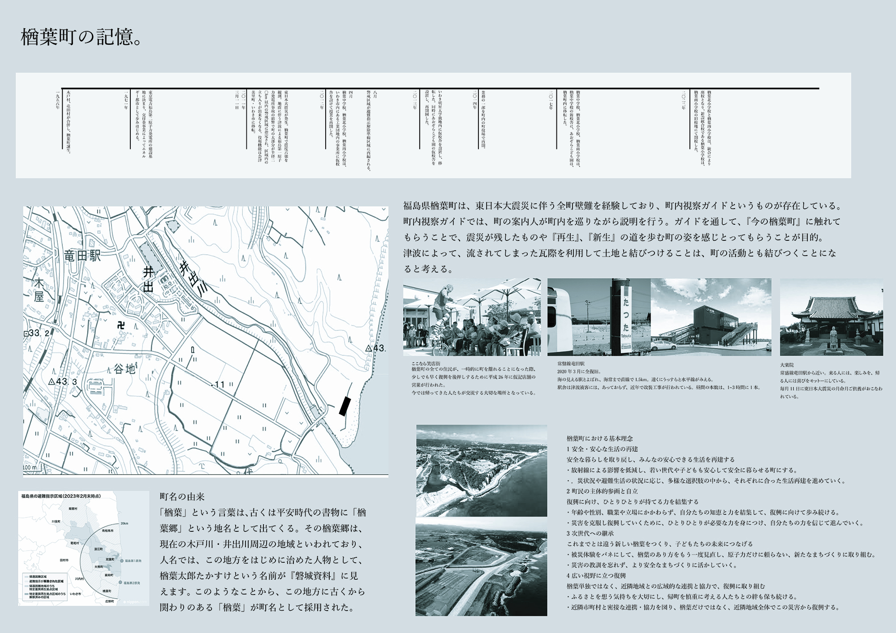The height and width of the screenshot is (633, 896).
Task: Open the 大楽院 temple photo
Action: click(831, 317)
